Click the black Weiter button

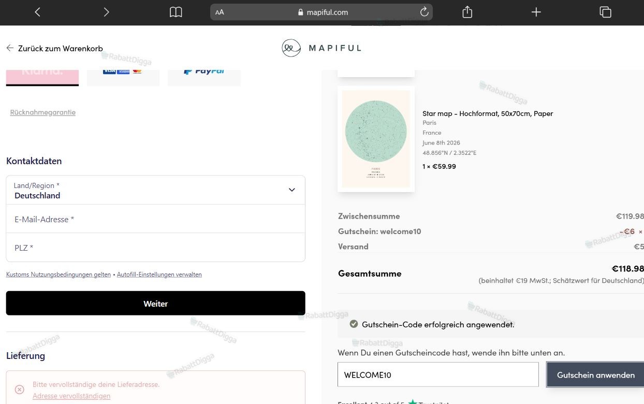tap(155, 303)
